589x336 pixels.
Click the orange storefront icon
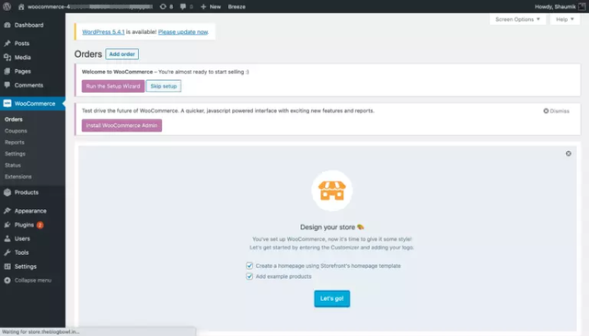pyautogui.click(x=331, y=191)
